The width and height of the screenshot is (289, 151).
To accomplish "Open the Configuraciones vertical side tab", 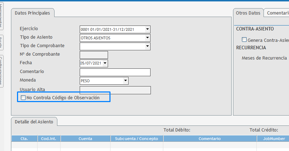I will coord(2,71).
